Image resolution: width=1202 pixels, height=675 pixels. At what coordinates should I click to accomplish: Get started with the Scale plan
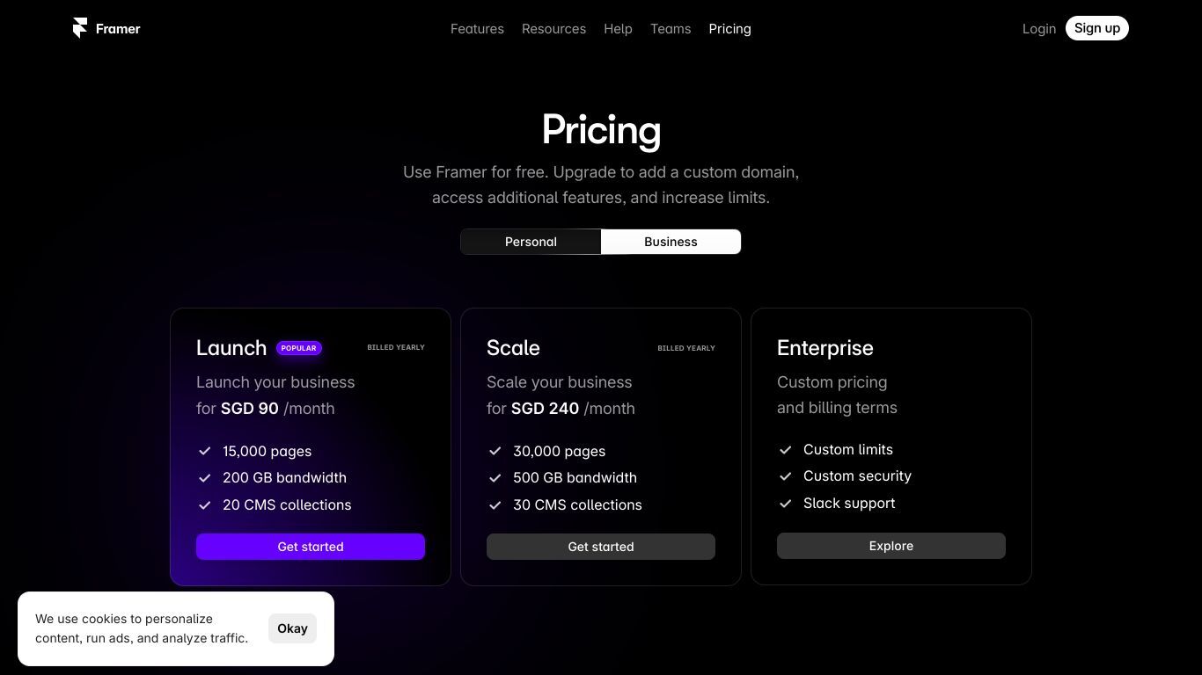601,547
